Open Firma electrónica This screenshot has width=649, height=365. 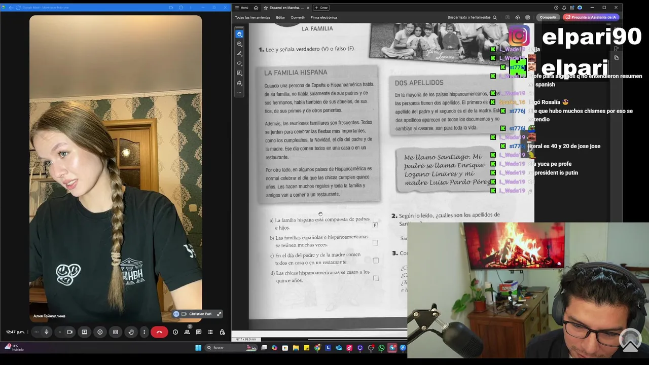[x=323, y=17]
